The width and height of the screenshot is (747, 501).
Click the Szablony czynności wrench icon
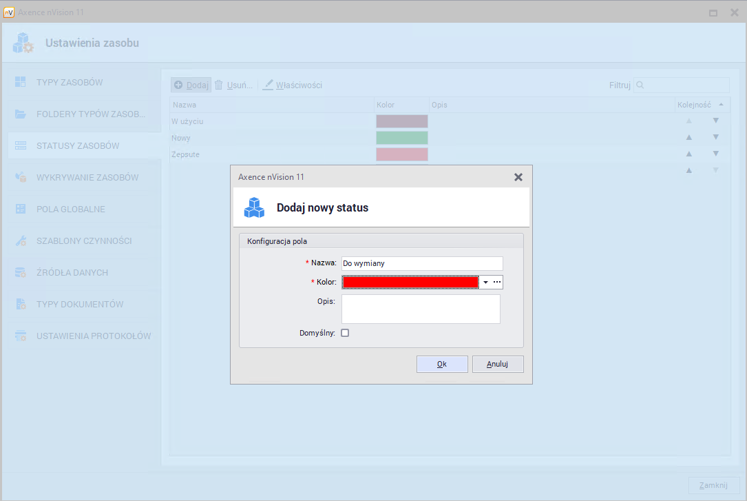click(21, 241)
